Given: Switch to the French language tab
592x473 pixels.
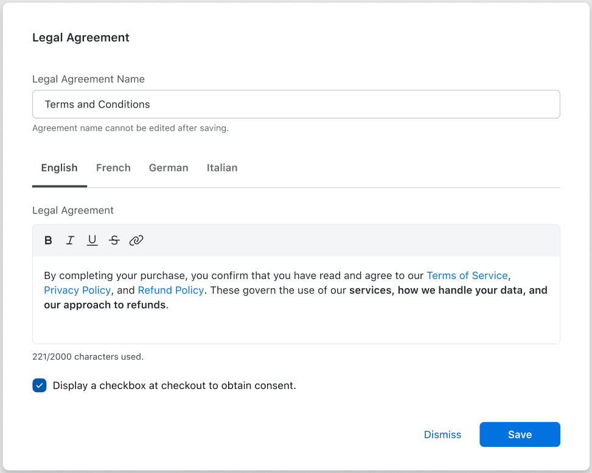Looking at the screenshot, I should click(113, 168).
